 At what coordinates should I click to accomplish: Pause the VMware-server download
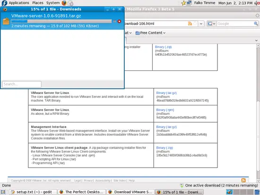114,21
